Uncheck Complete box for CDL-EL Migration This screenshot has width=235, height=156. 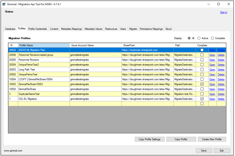pyautogui.click(x=202, y=99)
